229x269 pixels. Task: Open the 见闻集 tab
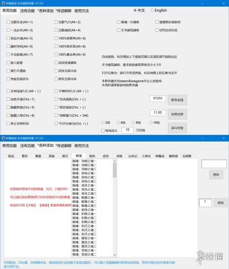click(x=187, y=156)
